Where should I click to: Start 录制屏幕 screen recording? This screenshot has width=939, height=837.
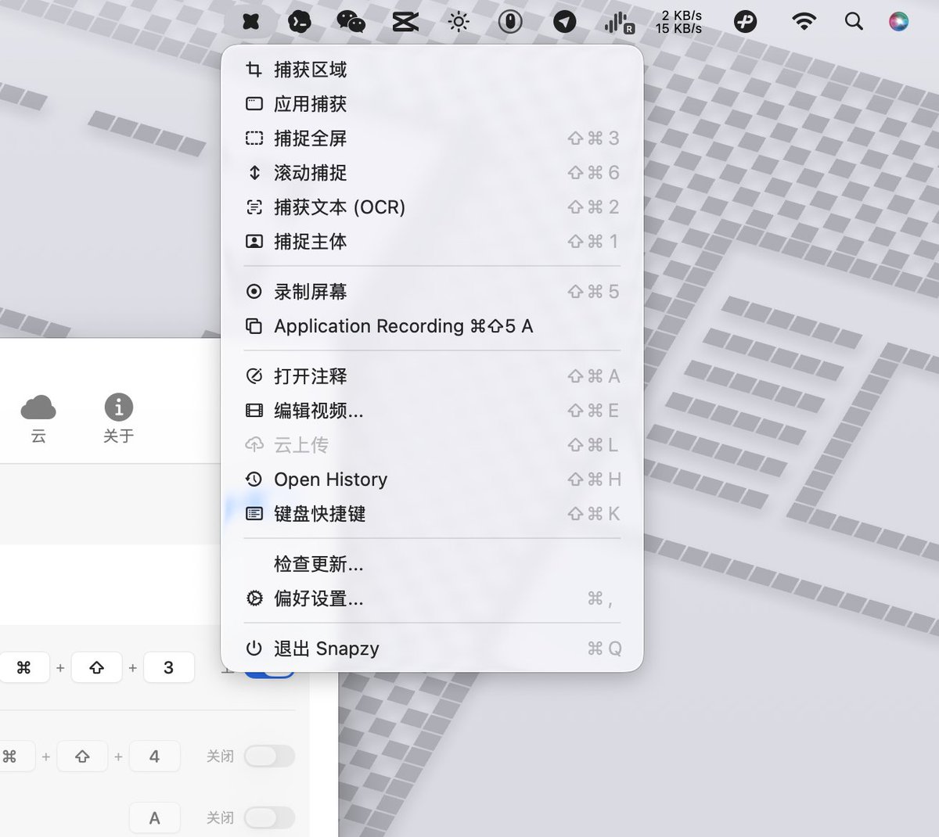pos(432,292)
